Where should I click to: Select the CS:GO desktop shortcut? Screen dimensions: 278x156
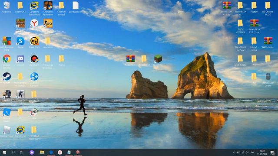point(48,23)
